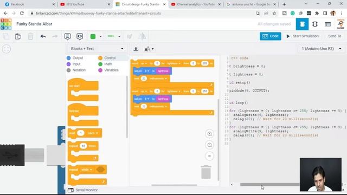The height and width of the screenshot is (195, 347).
Task: Open the Serial Monitor
Action: [83, 190]
